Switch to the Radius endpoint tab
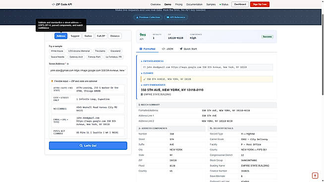 coord(88,36)
